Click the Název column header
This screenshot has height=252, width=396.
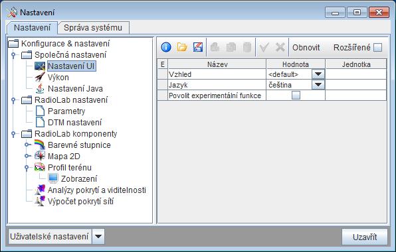click(217, 64)
